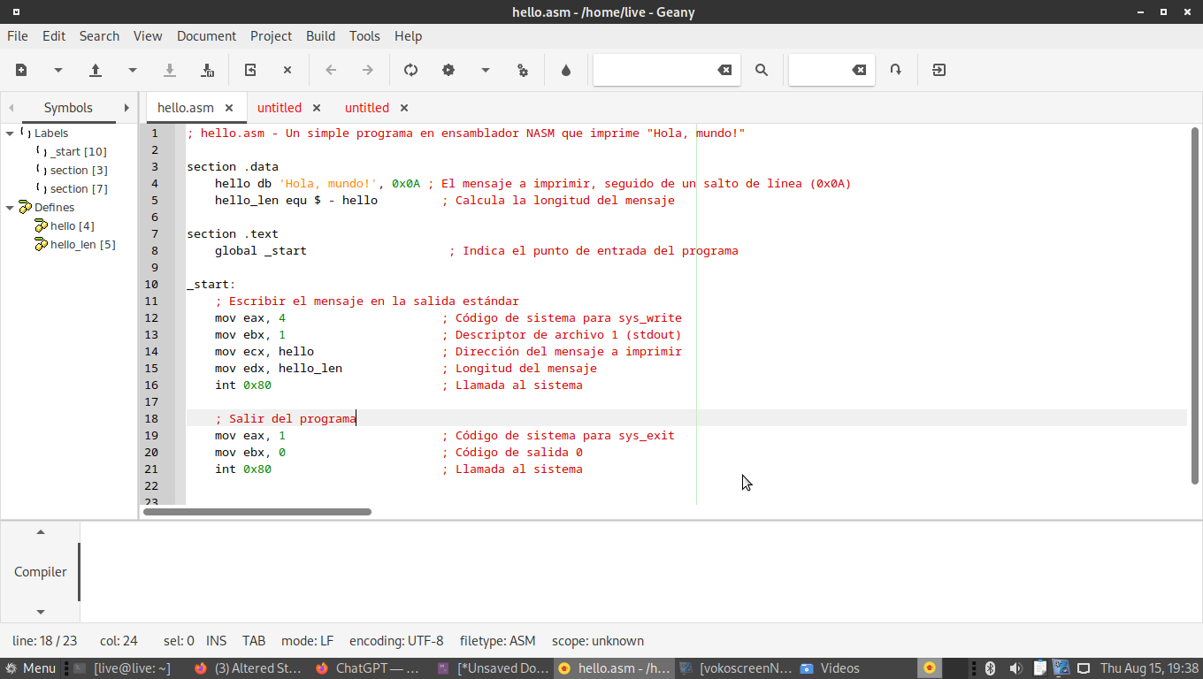Open dropdown arrow next to build gear
This screenshot has height=679, width=1203.
pos(485,70)
